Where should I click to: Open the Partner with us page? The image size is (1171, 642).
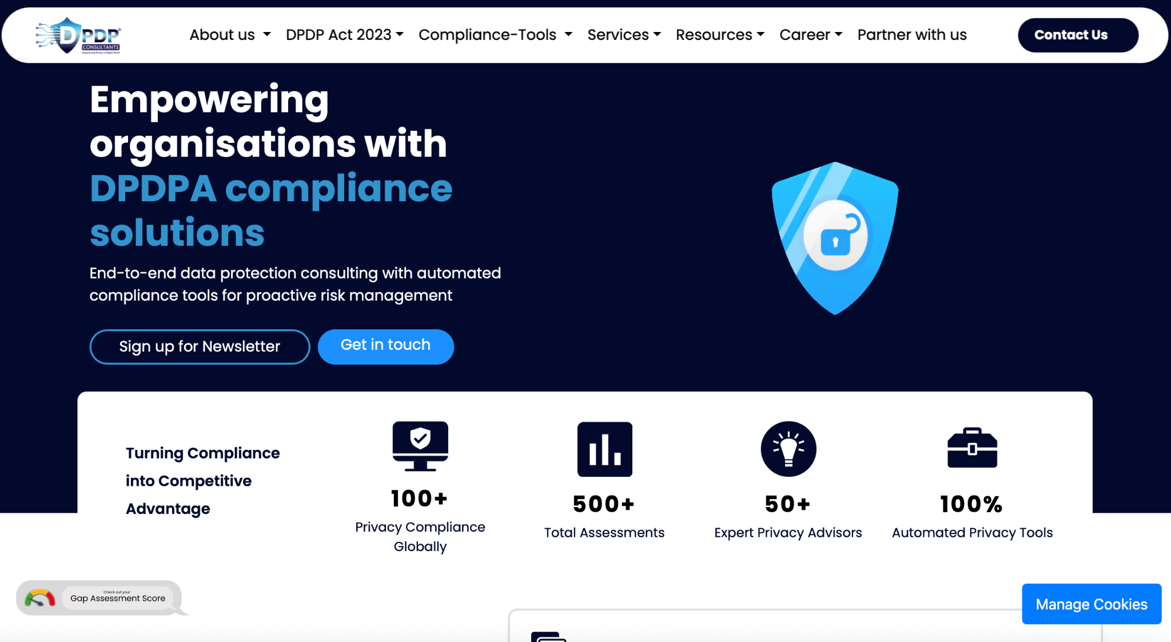click(x=912, y=35)
